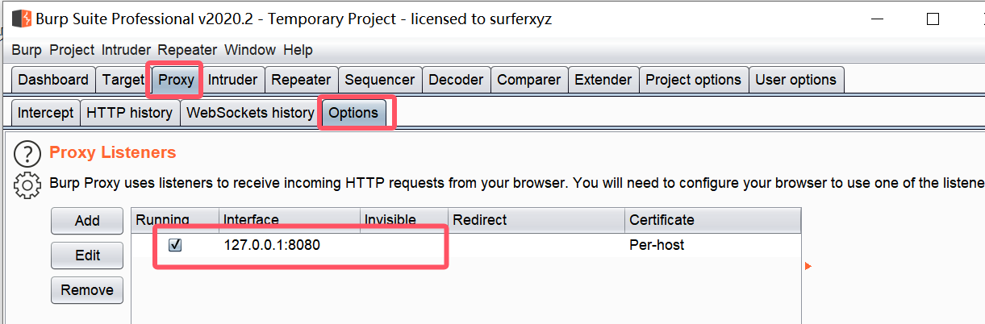Viewport: 985px width, 324px height.
Task: Click the Add listener button
Action: click(x=87, y=221)
